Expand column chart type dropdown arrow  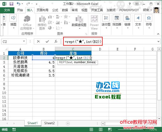[53, 17]
